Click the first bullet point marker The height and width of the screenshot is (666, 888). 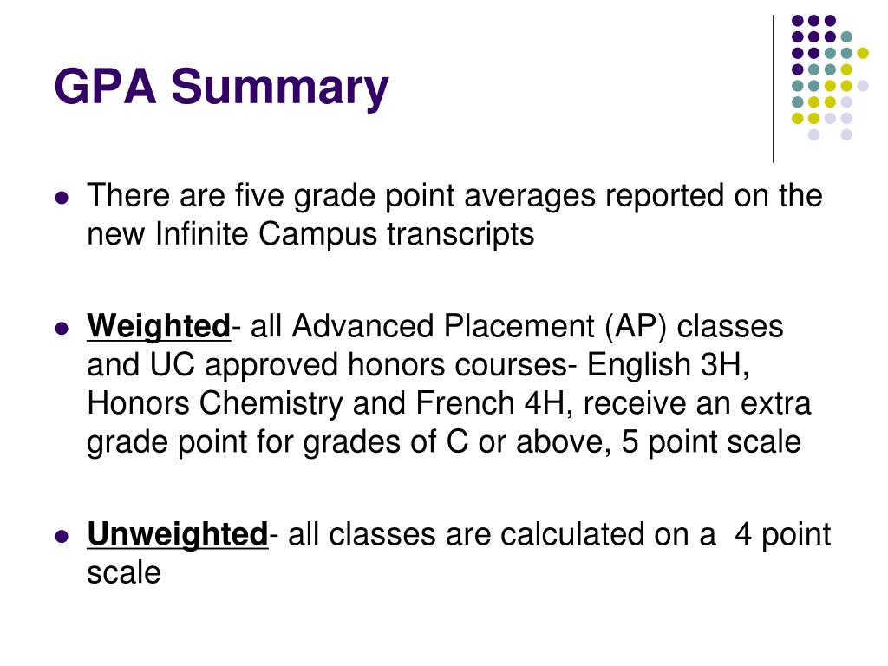point(62,198)
